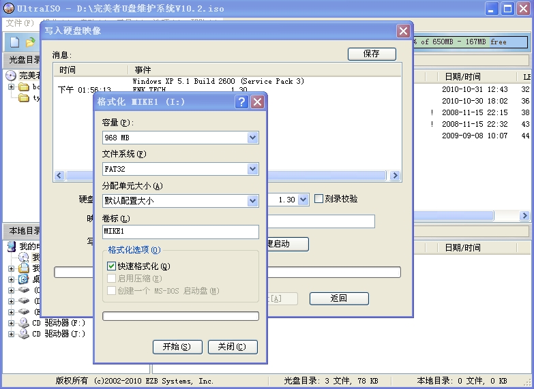Click the Return (返回) button in the write dialog
Image resolution: width=534 pixels, height=389 pixels.
(x=339, y=298)
